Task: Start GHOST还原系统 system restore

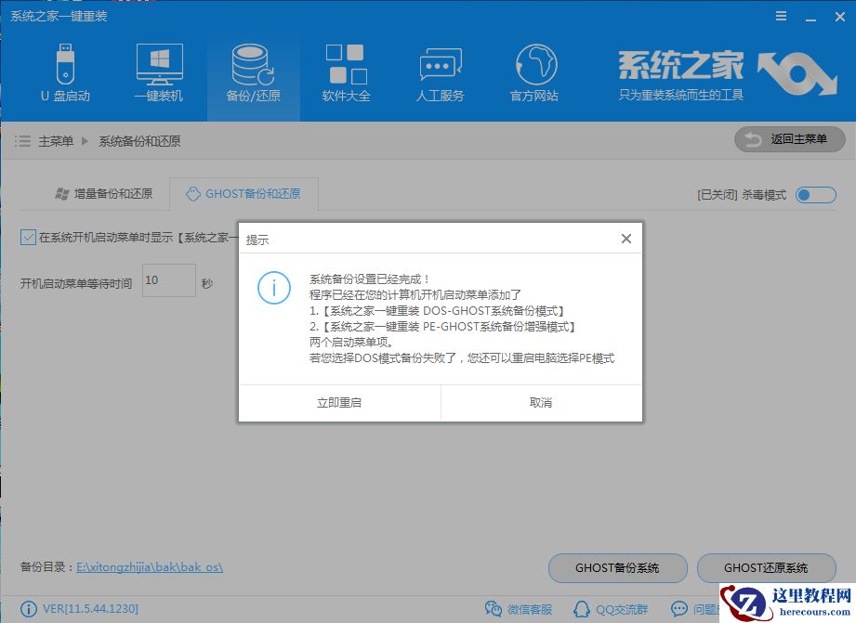Action: [x=766, y=568]
